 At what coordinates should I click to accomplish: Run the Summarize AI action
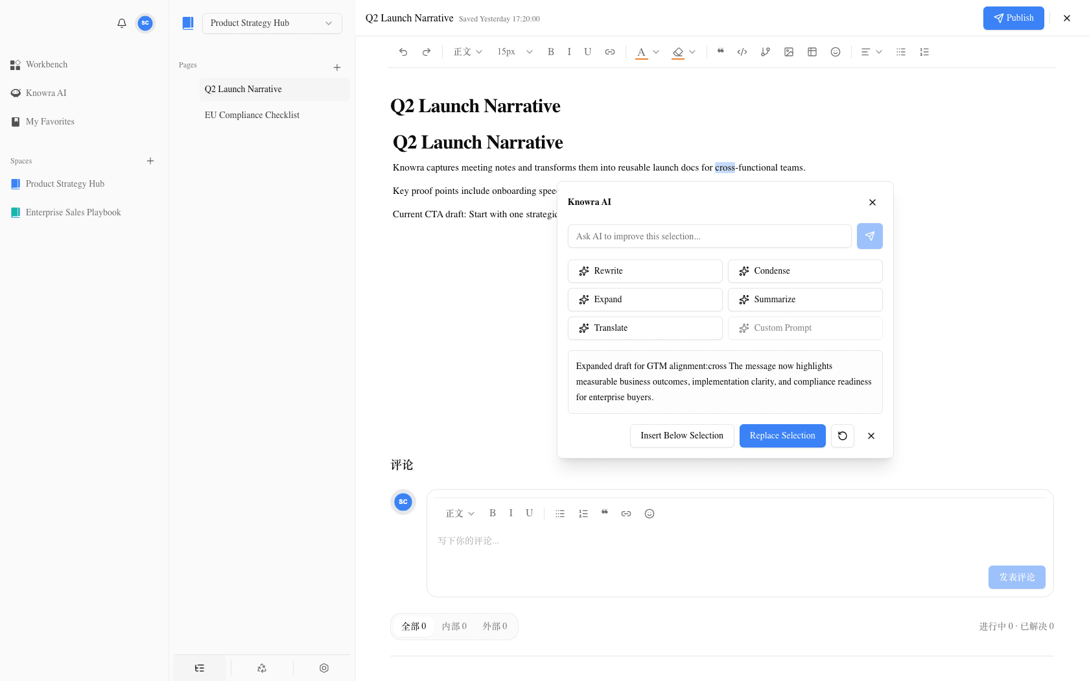804,299
